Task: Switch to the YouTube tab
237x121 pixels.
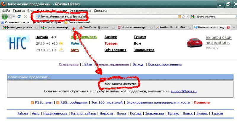Action: pos(97,27)
